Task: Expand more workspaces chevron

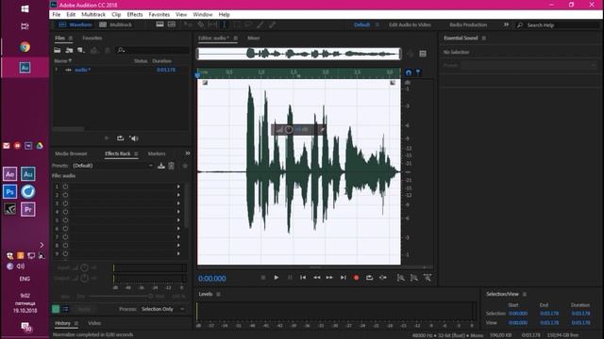Action: point(506,24)
